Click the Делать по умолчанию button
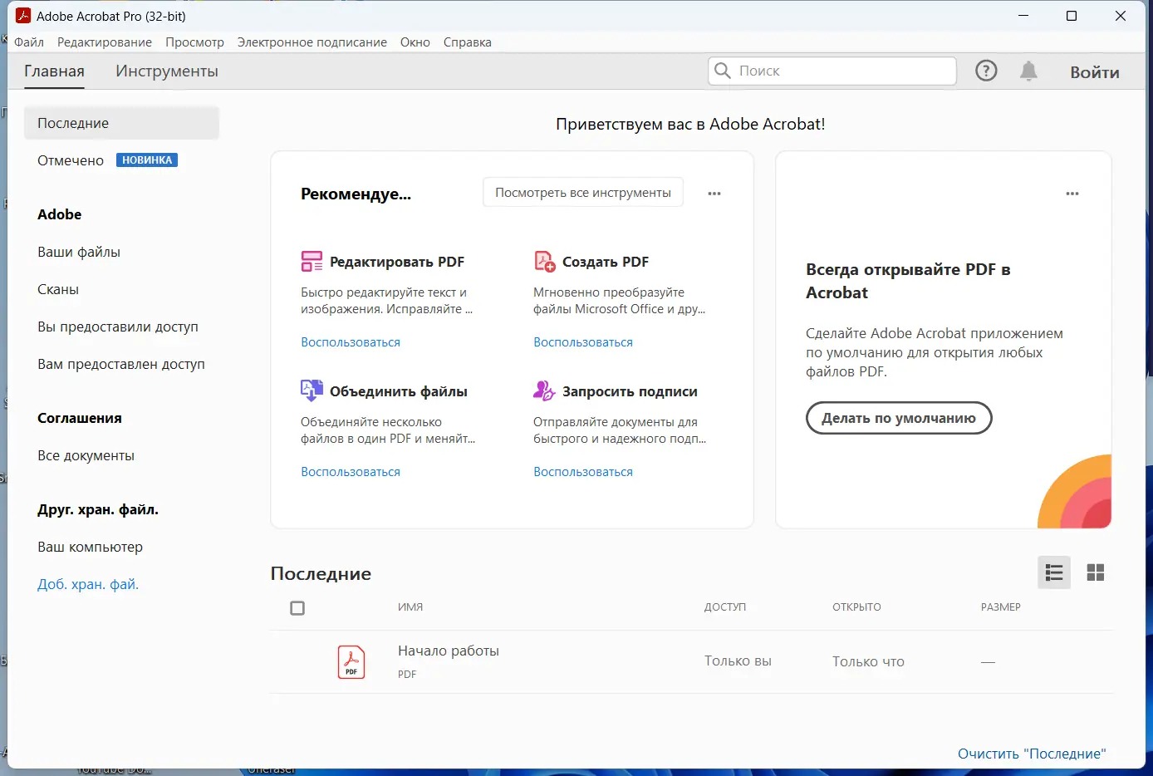The width and height of the screenshot is (1153, 776). pyautogui.click(x=899, y=418)
